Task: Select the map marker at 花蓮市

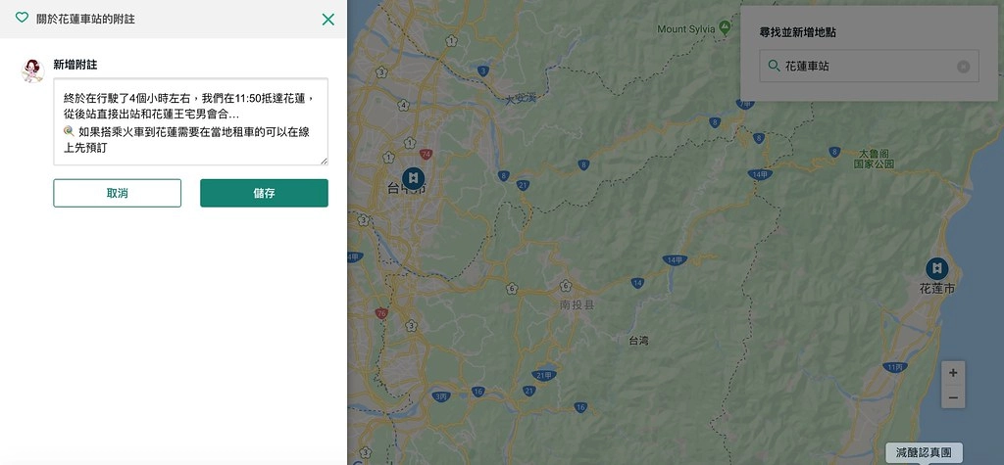Action: tap(936, 268)
